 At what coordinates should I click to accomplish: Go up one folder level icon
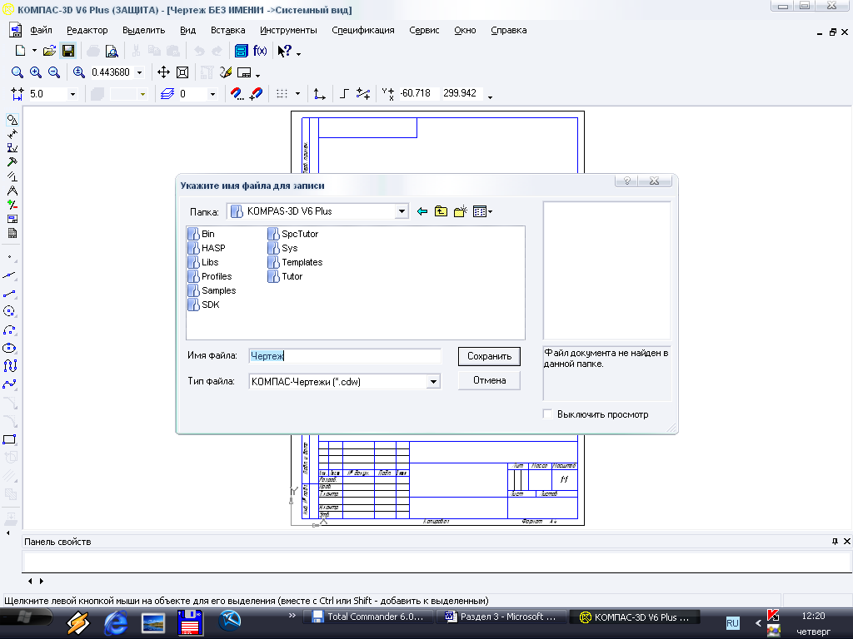[441, 211]
